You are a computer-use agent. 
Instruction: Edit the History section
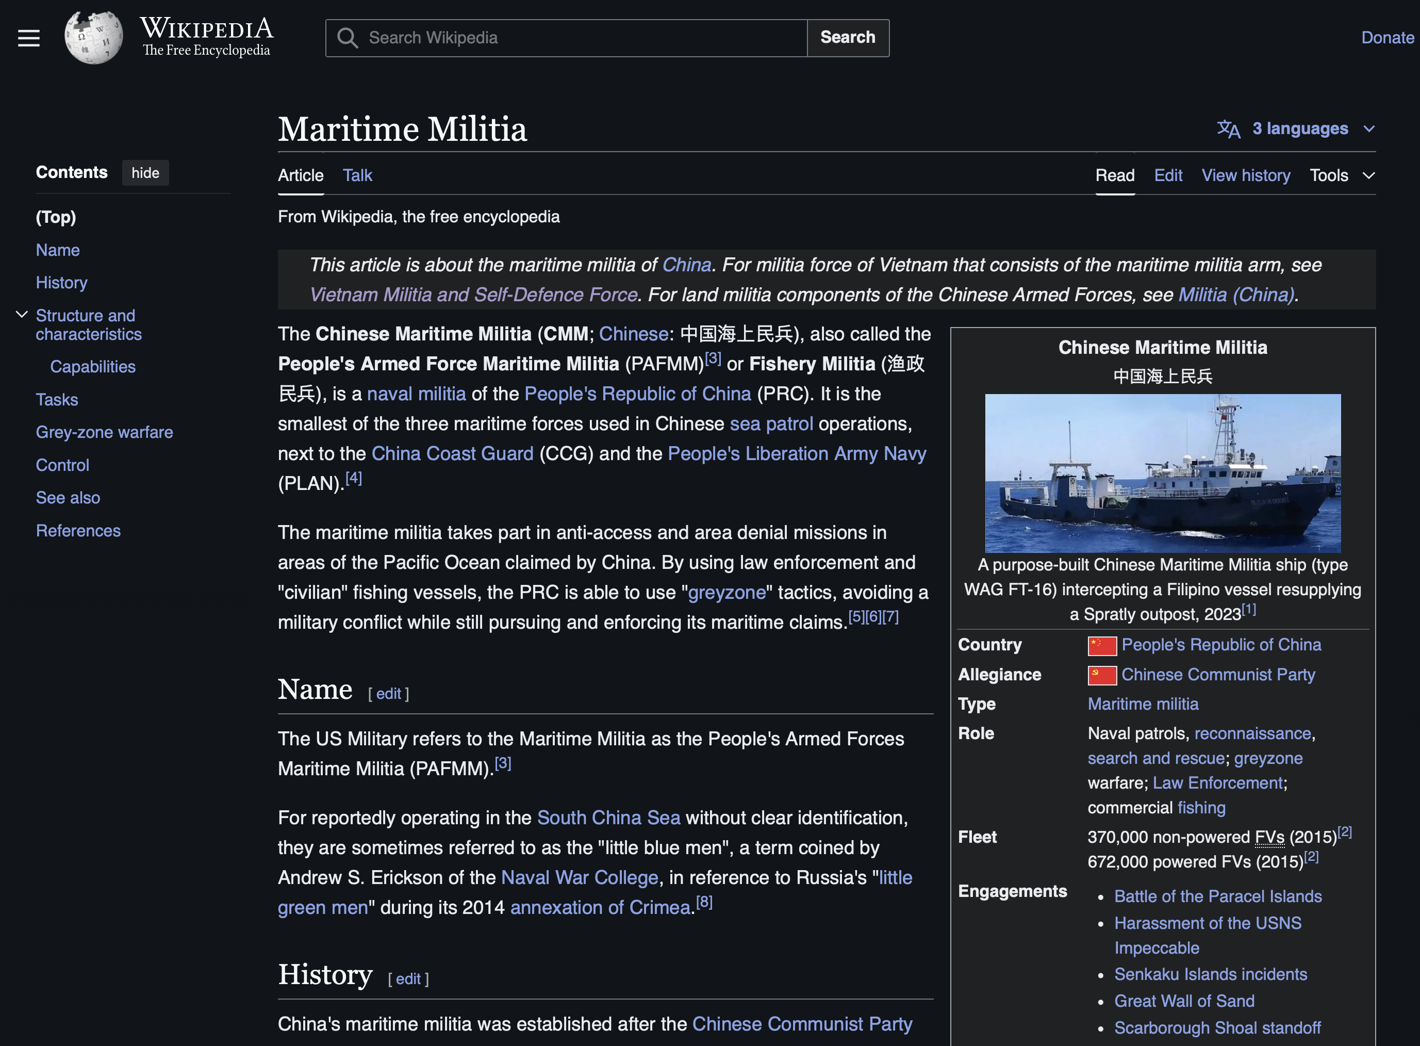coord(408,979)
